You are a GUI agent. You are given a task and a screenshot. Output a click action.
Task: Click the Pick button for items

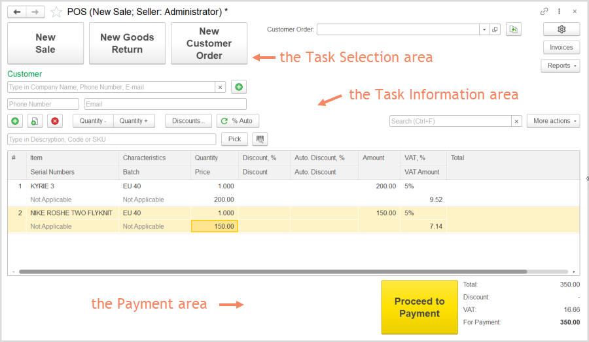pyautogui.click(x=234, y=139)
